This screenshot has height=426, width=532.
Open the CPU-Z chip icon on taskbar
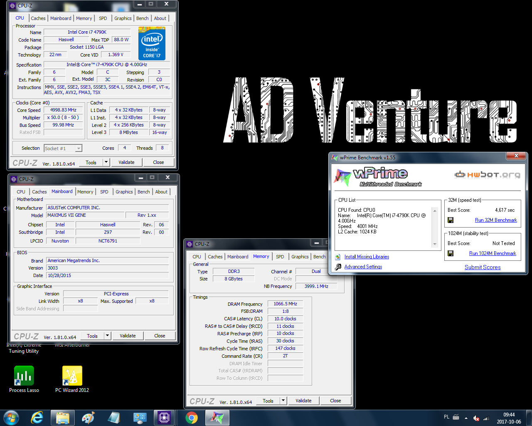(x=164, y=418)
